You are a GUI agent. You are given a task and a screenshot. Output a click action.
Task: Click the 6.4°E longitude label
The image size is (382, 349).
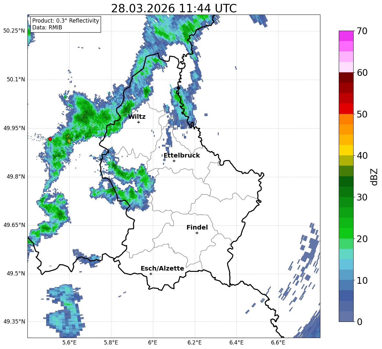tap(236, 343)
